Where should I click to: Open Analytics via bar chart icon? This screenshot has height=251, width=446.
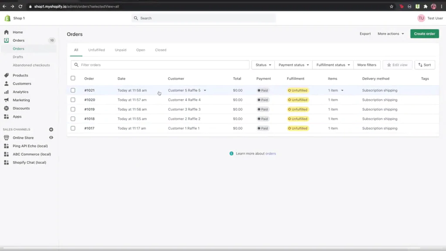click(x=7, y=92)
